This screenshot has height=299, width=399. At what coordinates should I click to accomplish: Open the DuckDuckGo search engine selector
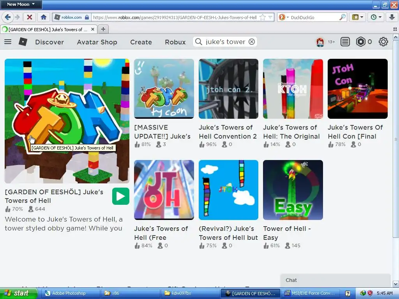pos(284,17)
